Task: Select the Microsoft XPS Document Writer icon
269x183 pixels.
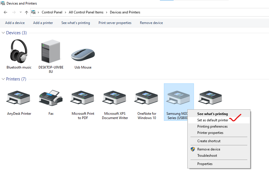Action: click(x=114, y=97)
